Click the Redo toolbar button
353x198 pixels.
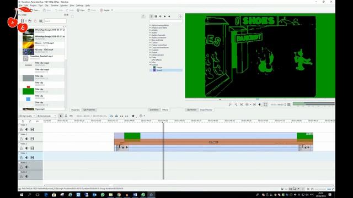click(x=70, y=10)
